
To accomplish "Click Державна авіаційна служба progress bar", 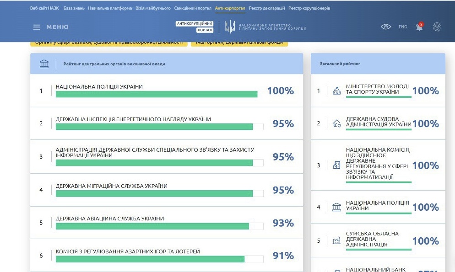I will pyautogui.click(x=160, y=226).
